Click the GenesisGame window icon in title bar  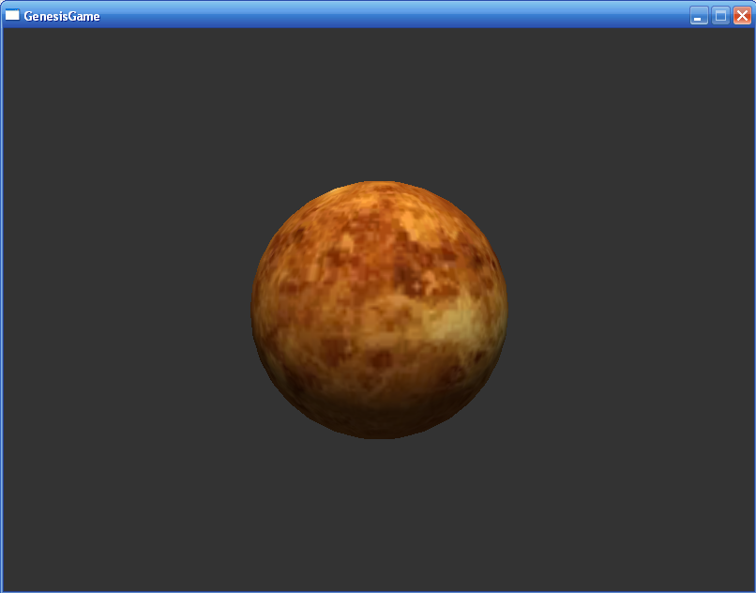[x=12, y=16]
